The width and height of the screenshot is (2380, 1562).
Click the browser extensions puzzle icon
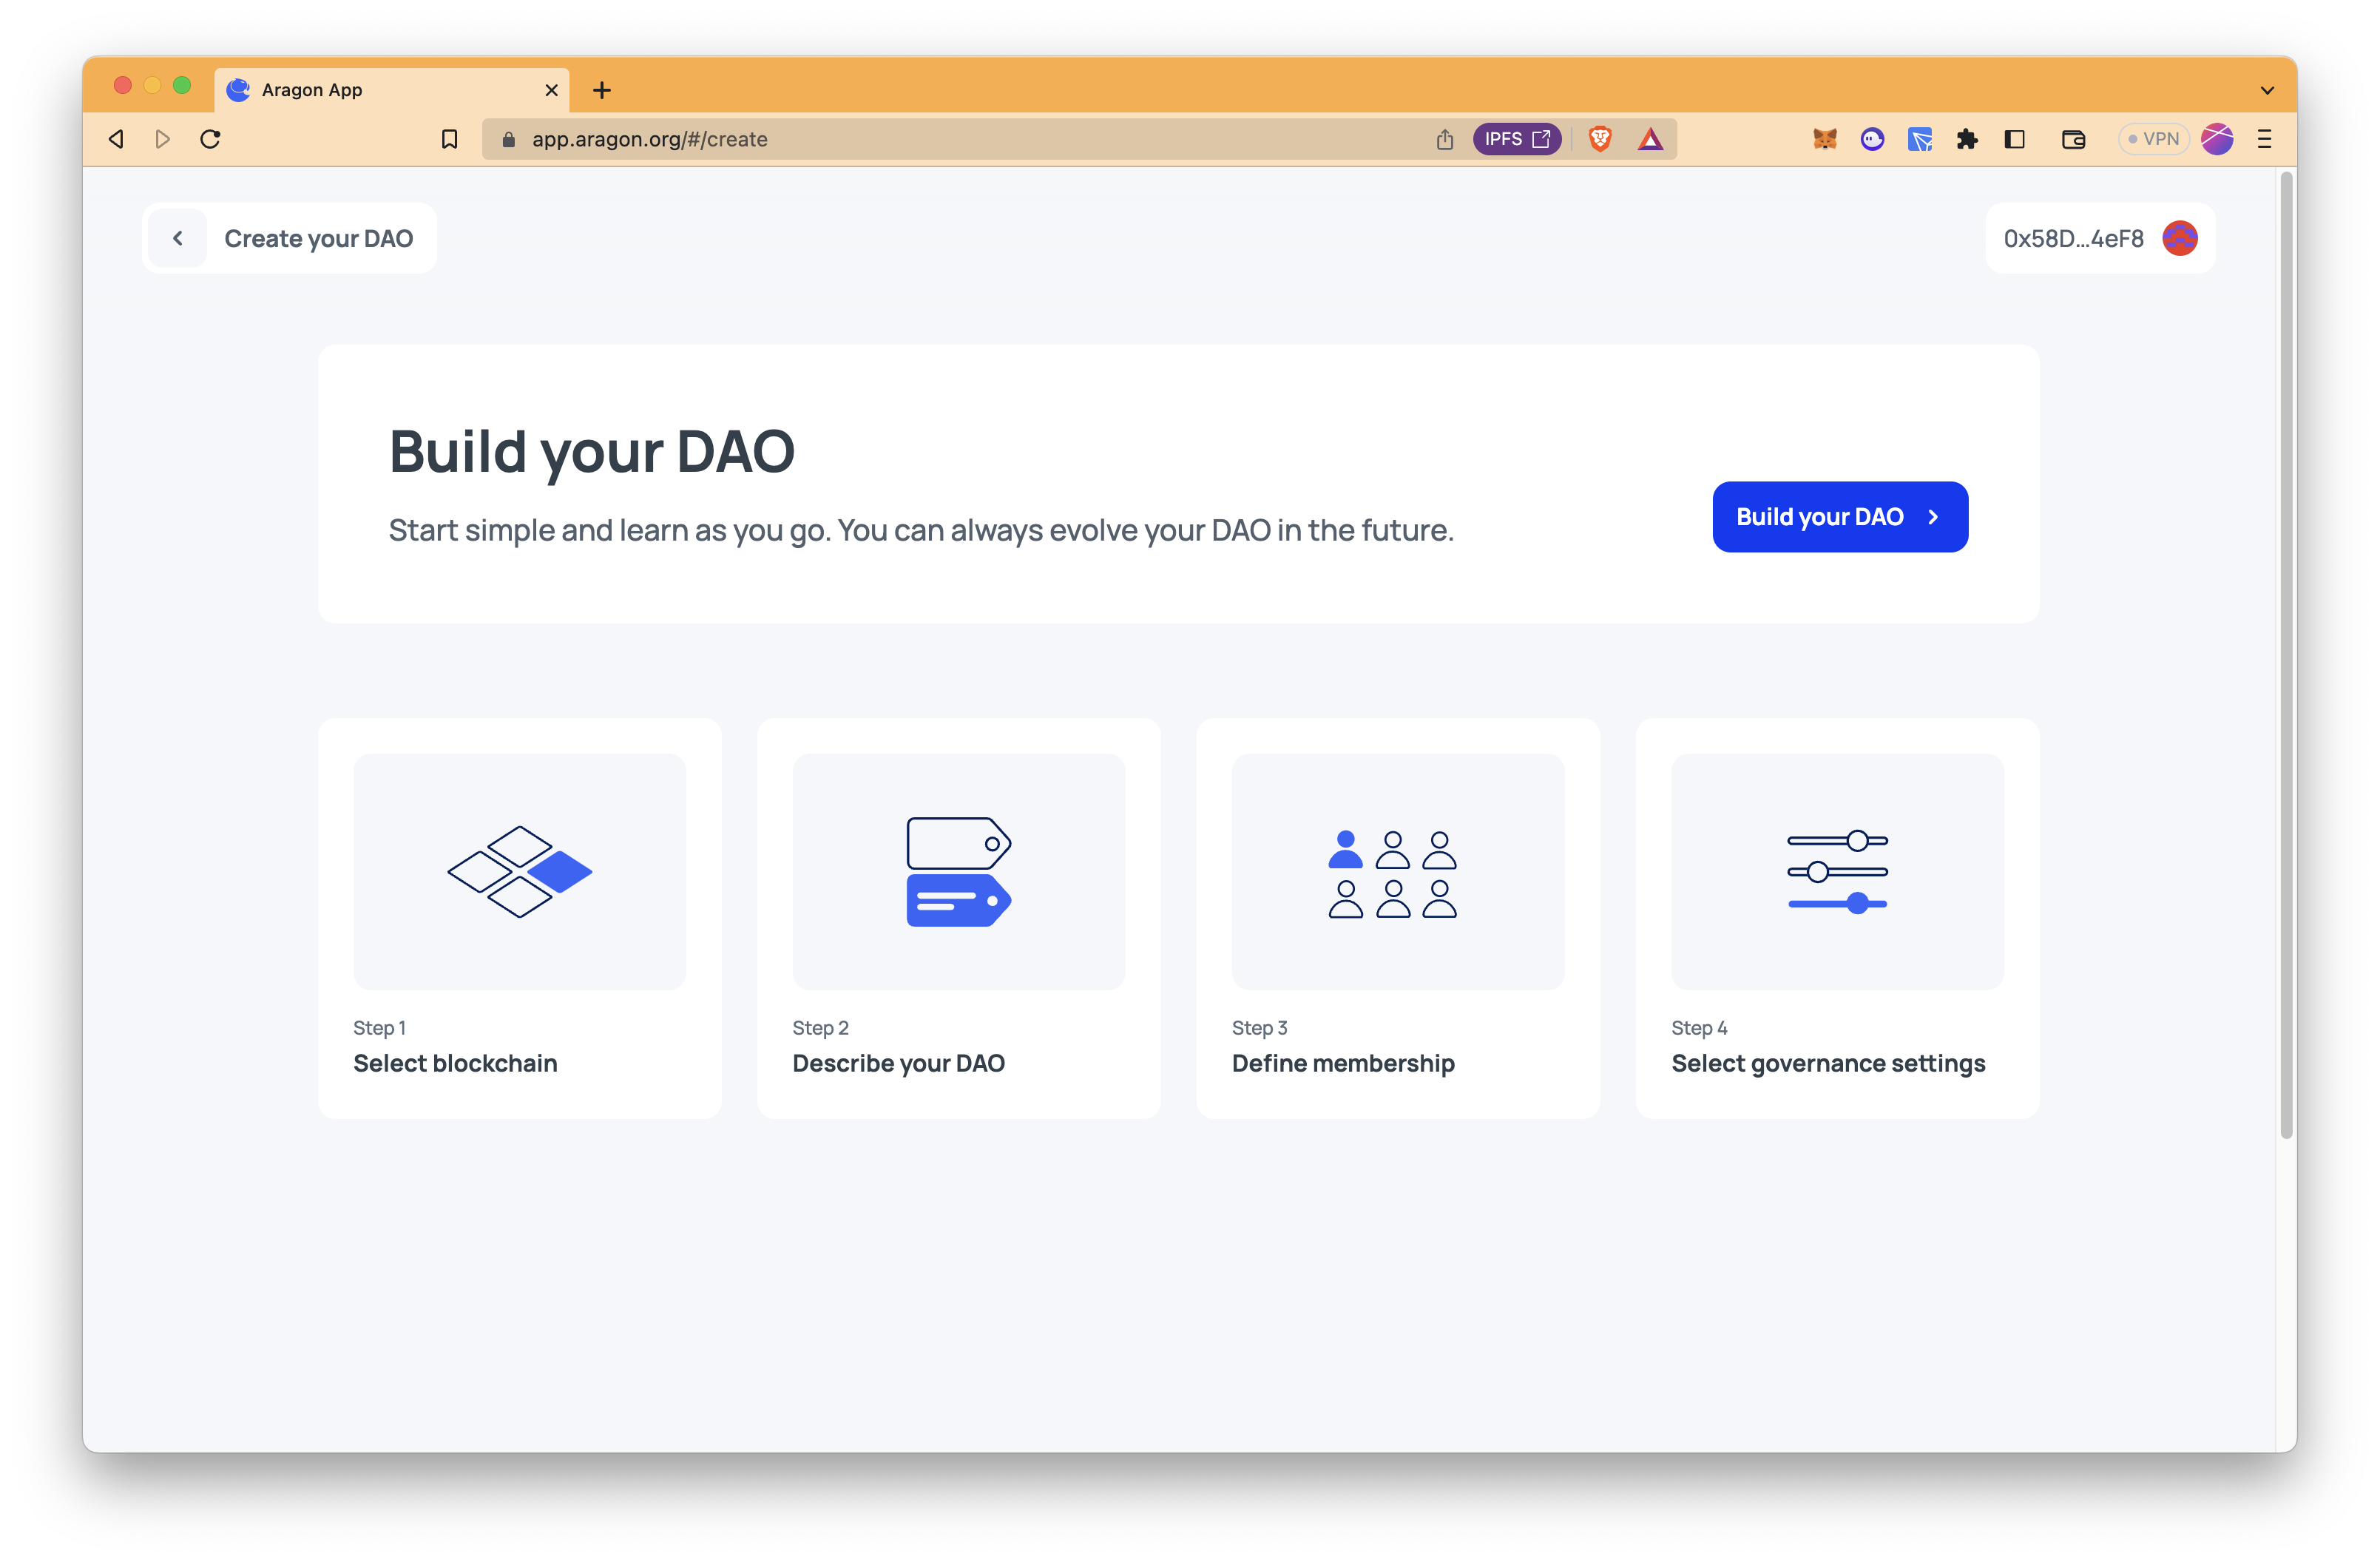pos(1967,138)
